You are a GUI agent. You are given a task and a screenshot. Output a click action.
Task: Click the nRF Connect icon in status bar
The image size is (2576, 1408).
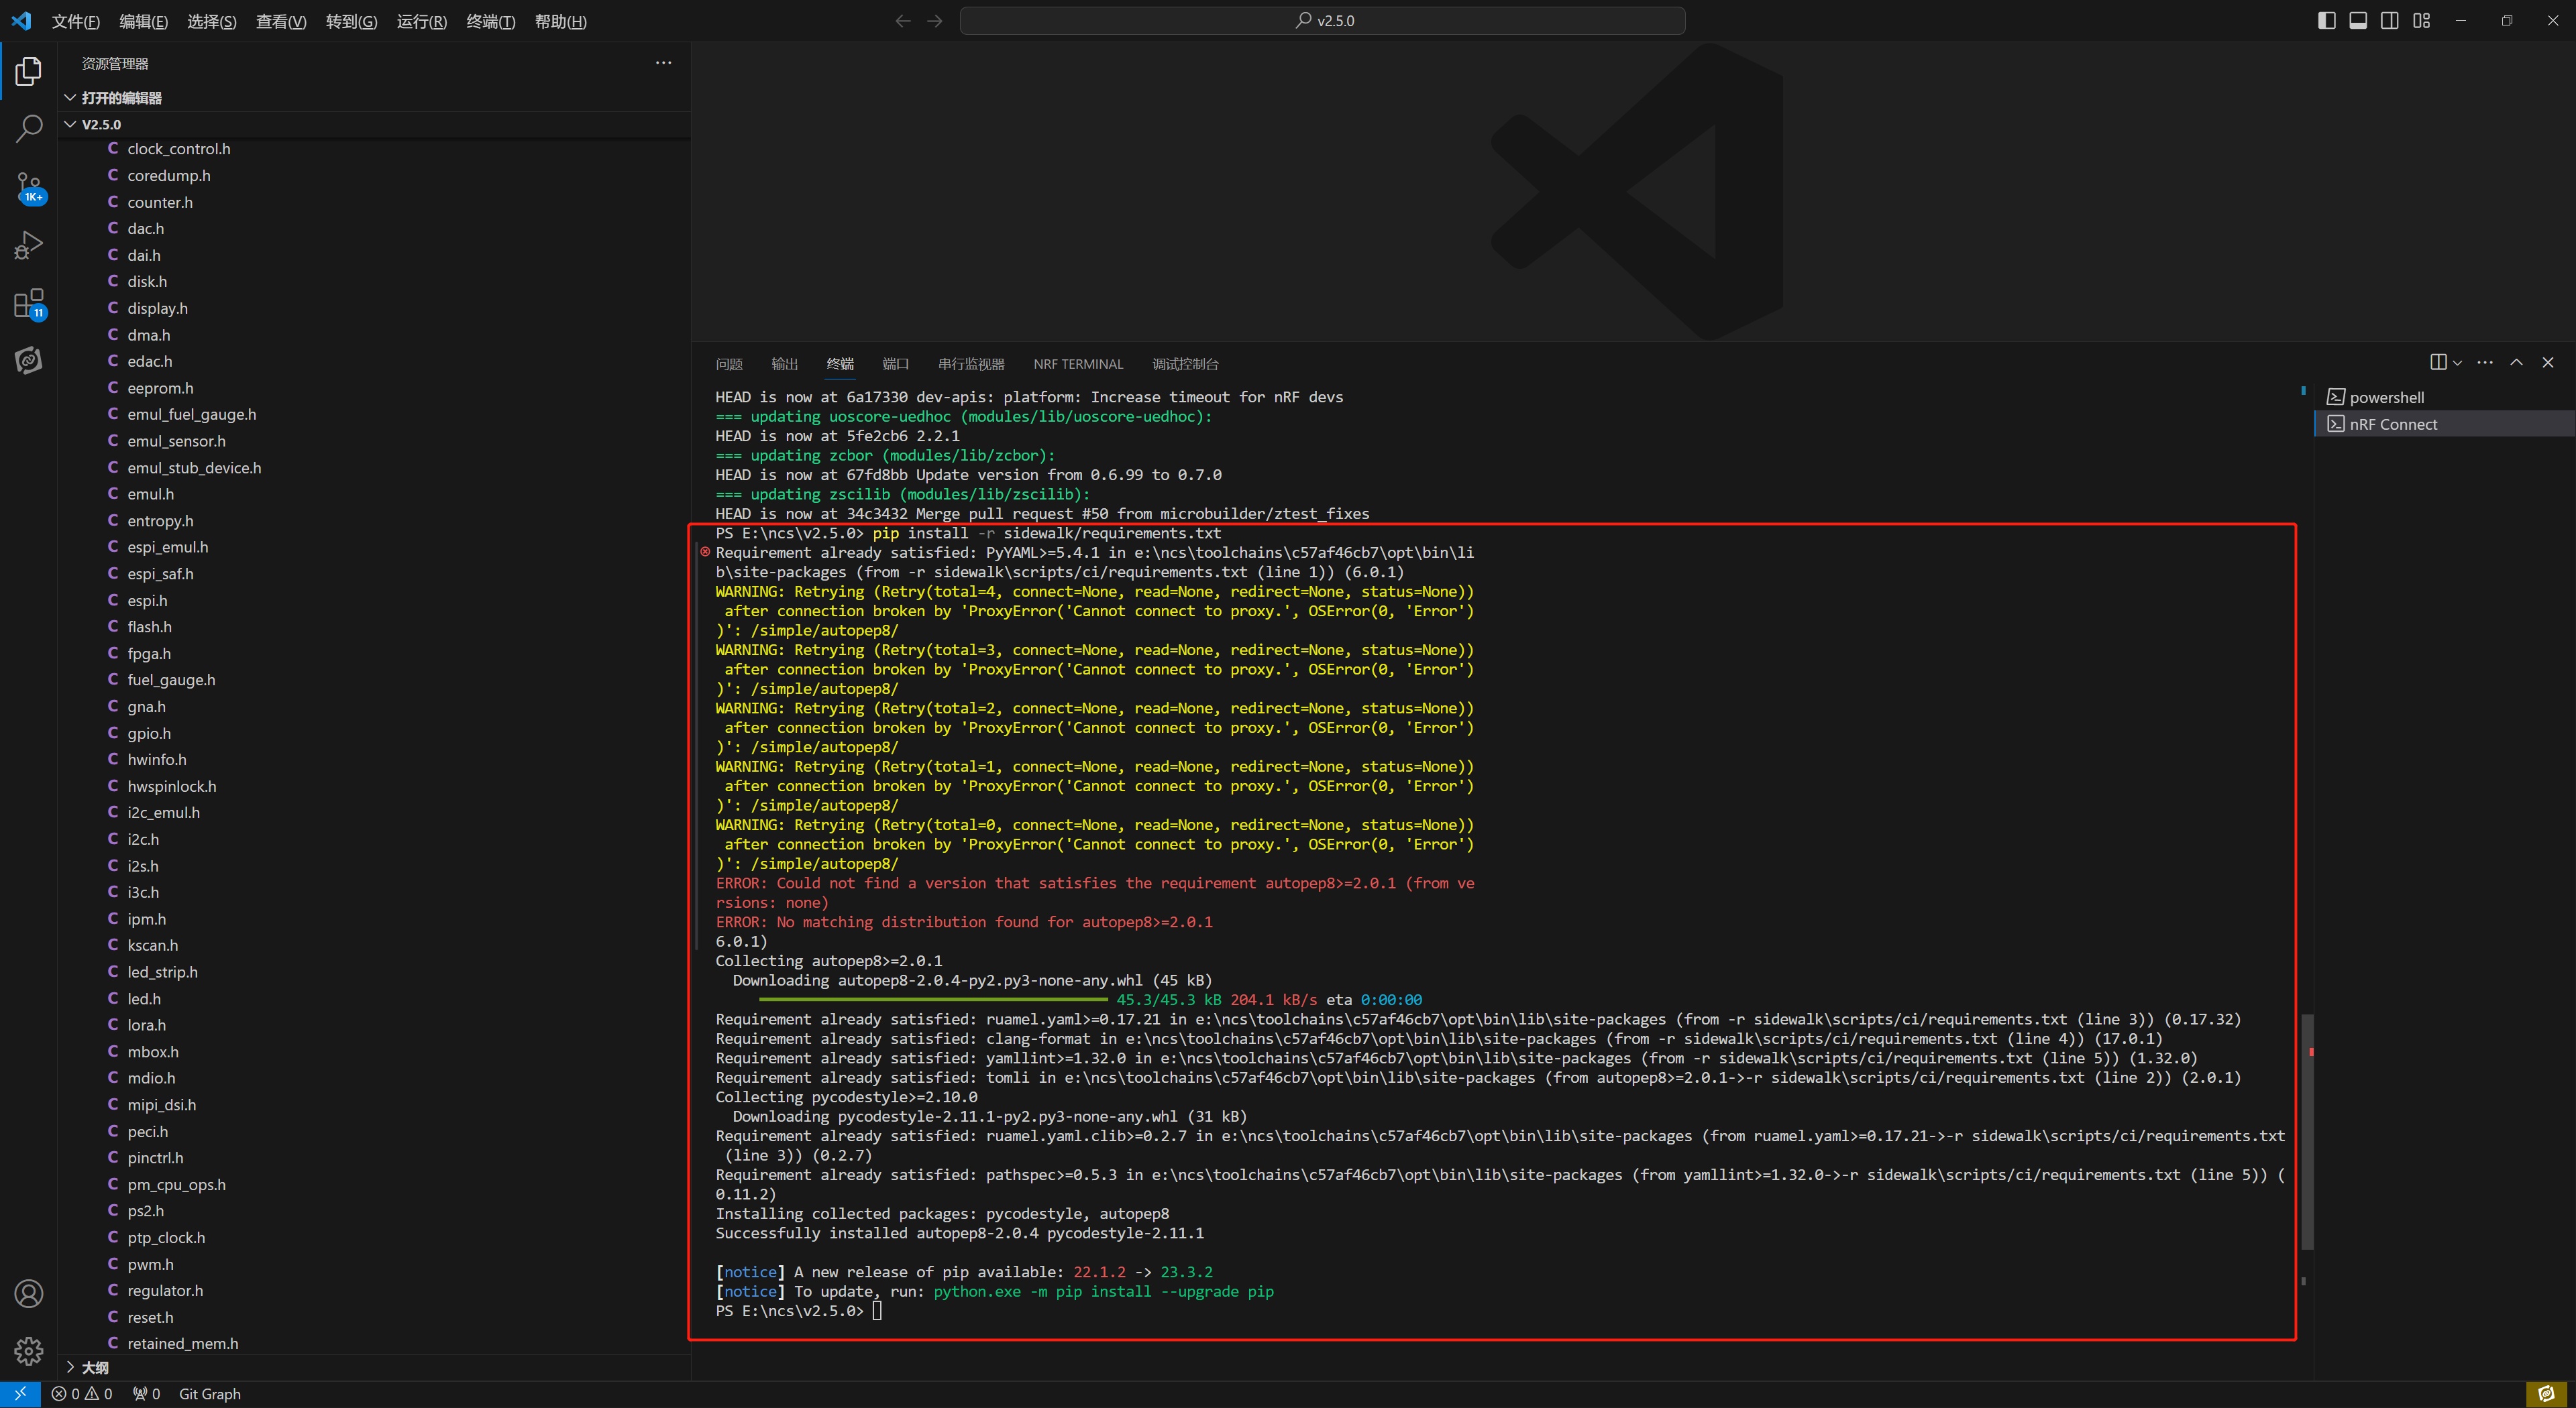tap(2546, 1394)
